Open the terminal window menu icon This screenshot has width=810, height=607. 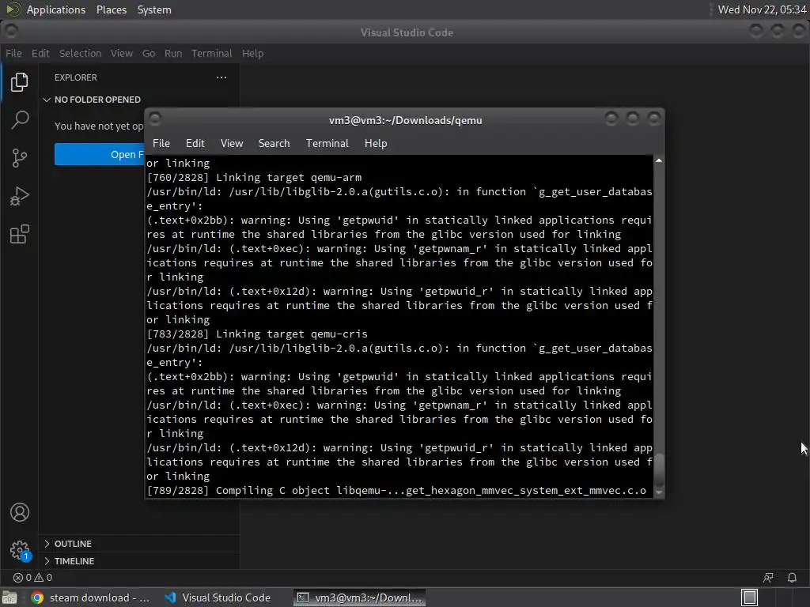[x=155, y=119]
